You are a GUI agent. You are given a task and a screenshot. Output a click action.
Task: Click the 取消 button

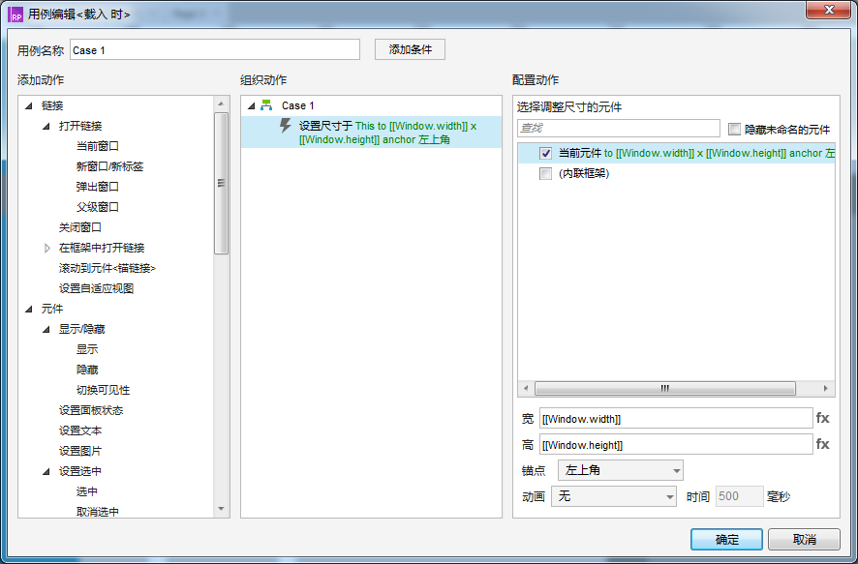[x=804, y=540]
